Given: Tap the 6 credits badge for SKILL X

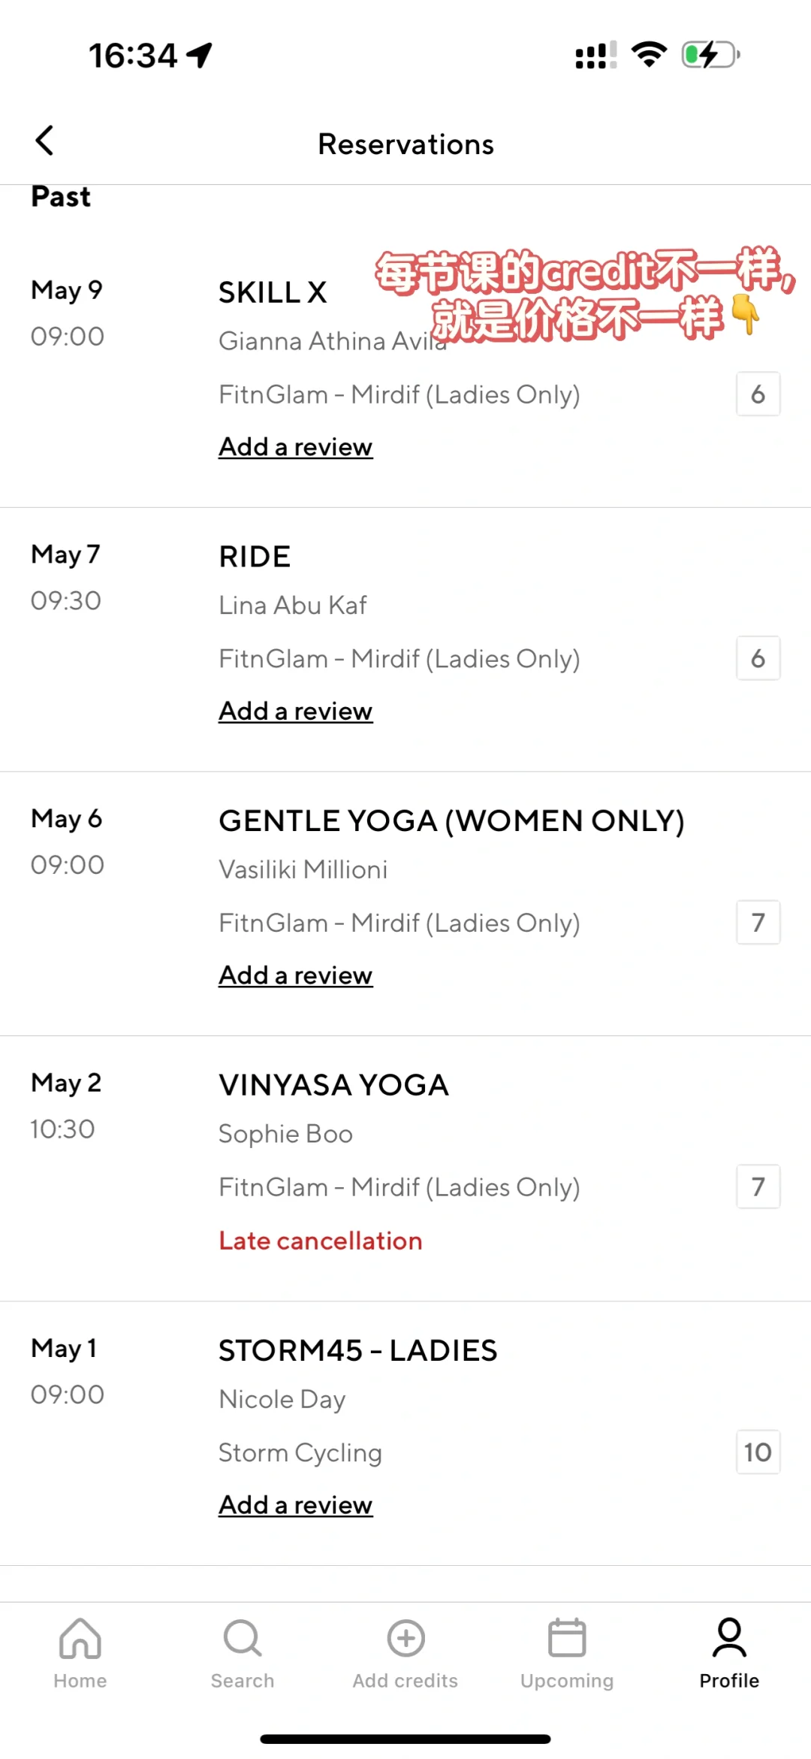Looking at the screenshot, I should tap(758, 394).
